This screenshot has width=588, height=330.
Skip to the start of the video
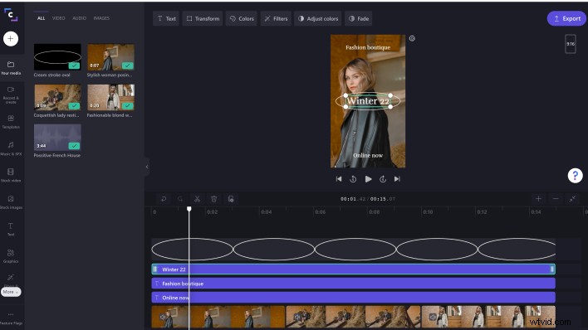click(339, 179)
